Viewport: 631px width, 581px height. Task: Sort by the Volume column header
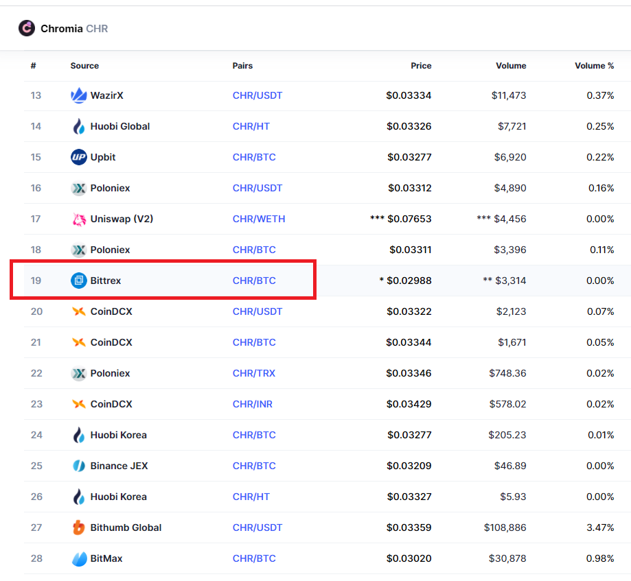pos(511,66)
